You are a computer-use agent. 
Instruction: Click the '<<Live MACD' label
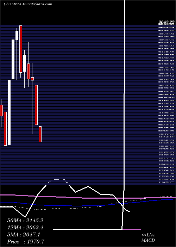pos(148,238)
